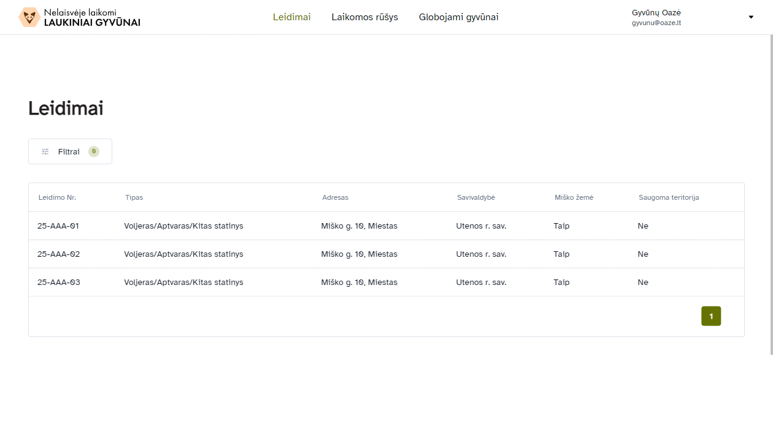Click the Leidimai page heading

click(66, 108)
